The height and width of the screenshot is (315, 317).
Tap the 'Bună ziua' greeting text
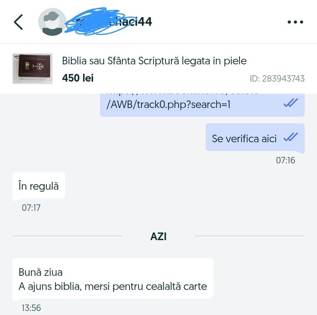tap(41, 272)
